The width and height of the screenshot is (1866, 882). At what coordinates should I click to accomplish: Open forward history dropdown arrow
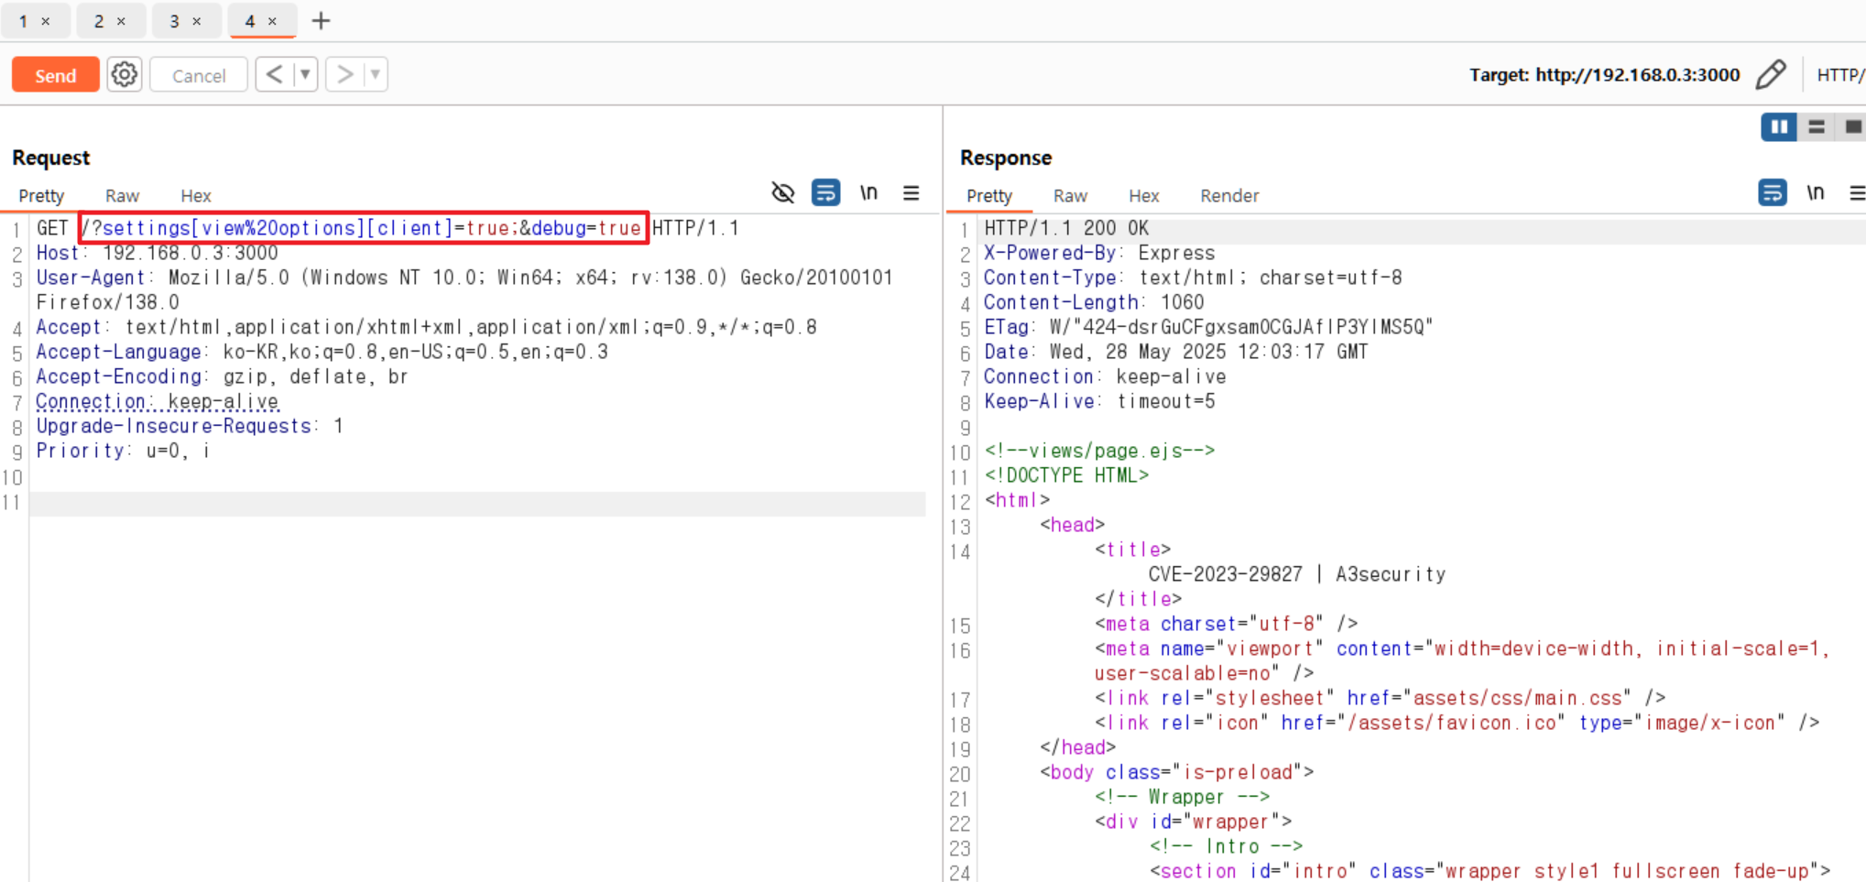(x=376, y=74)
